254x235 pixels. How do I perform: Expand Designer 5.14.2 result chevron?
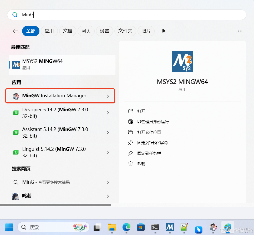pos(108,113)
